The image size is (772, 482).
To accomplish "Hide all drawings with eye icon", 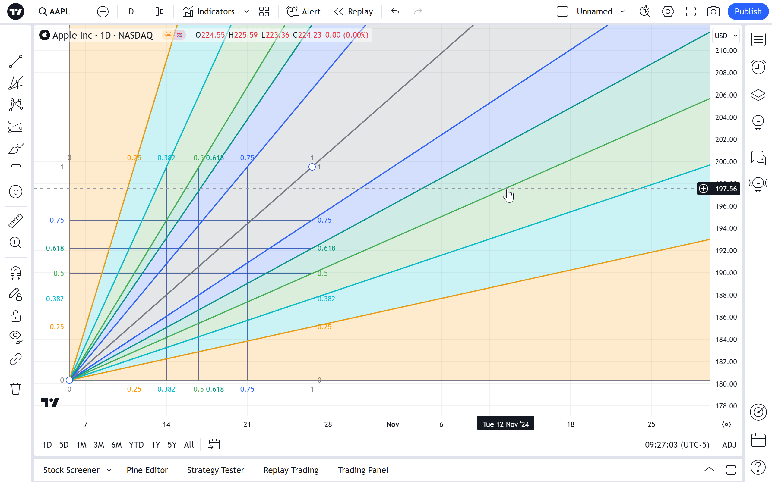I will pyautogui.click(x=15, y=336).
